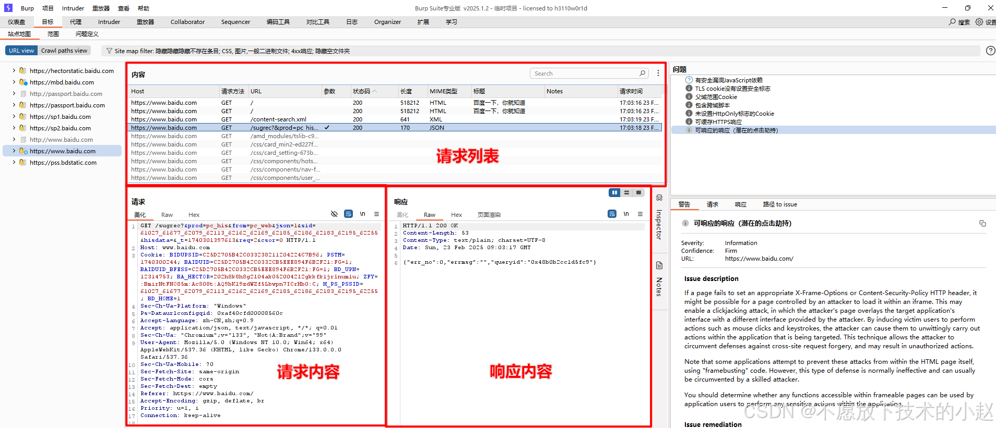Screen dimensions: 996x428
Task: Open 页面渲染 tab in response panel
Action: point(489,215)
